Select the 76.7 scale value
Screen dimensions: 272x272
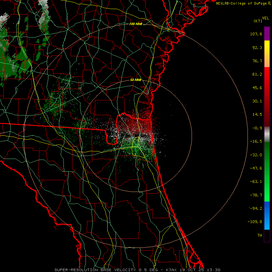coord(257,61)
